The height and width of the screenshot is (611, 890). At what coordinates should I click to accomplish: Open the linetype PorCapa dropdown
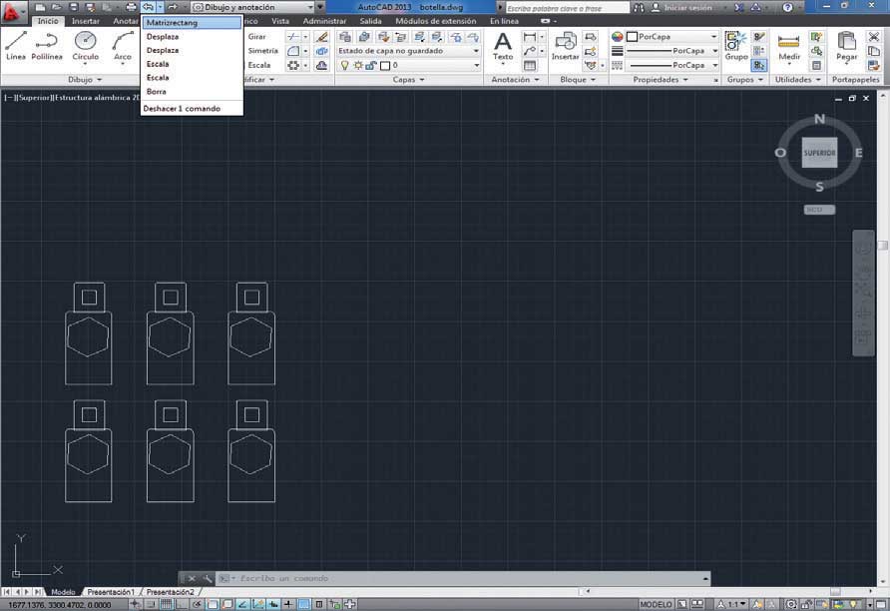tap(671, 65)
